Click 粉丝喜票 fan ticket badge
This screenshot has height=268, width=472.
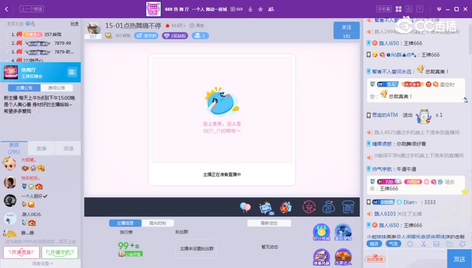coord(375,259)
